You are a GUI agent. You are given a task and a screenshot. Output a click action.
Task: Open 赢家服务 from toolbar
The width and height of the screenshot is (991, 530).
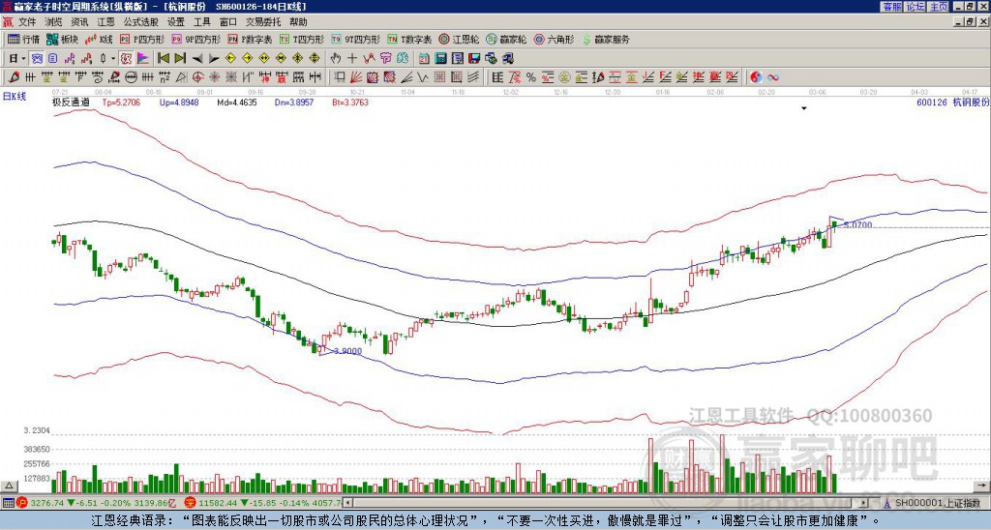click(x=606, y=39)
